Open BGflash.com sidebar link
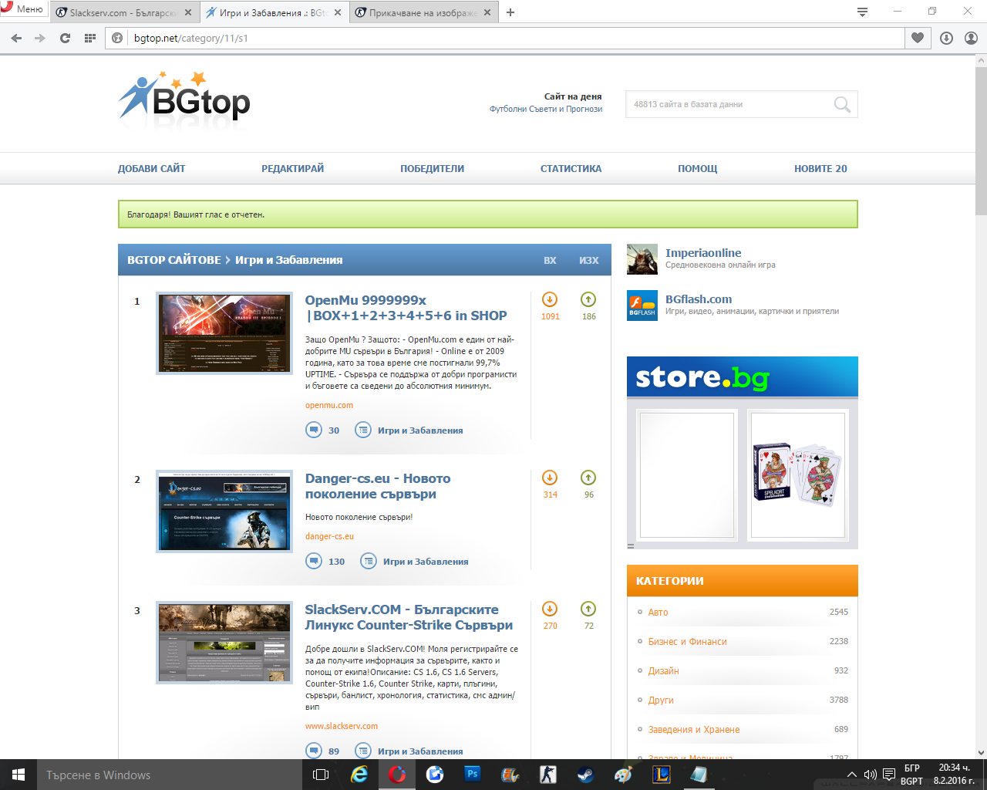This screenshot has height=790, width=987. point(699,299)
